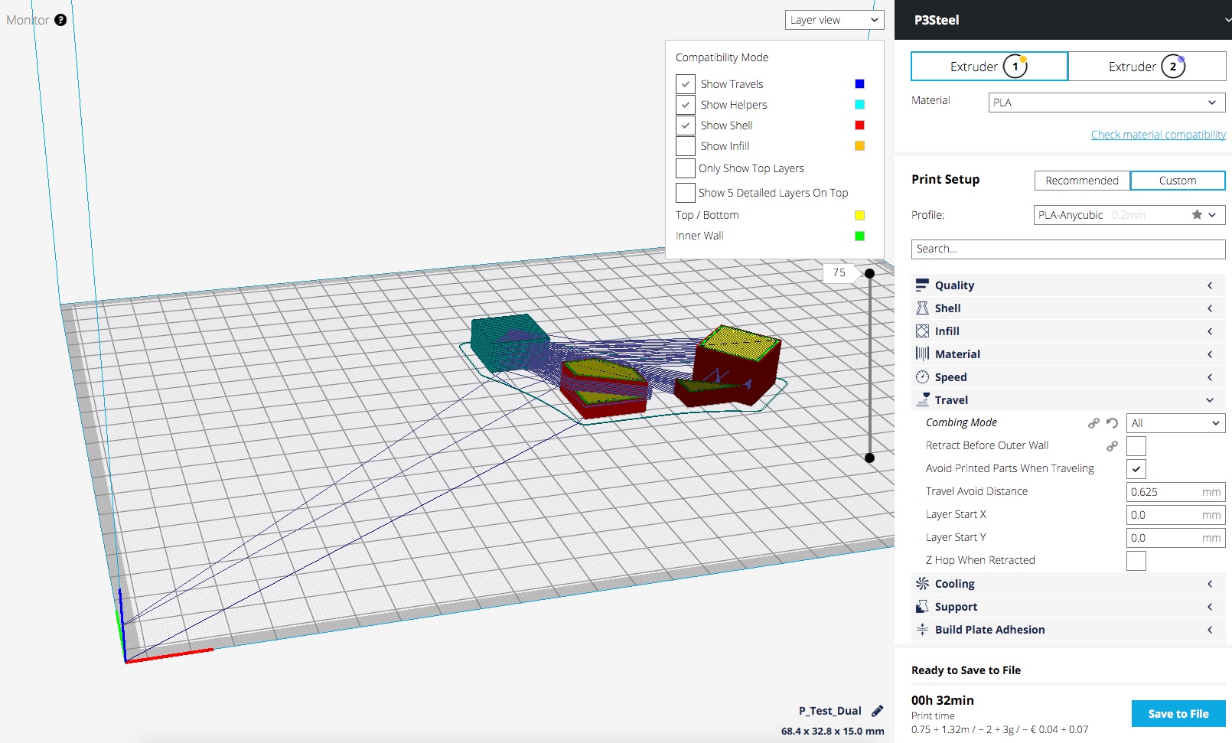Click the Speed clock icon
Screen dimensions: 1232x743
922,376
